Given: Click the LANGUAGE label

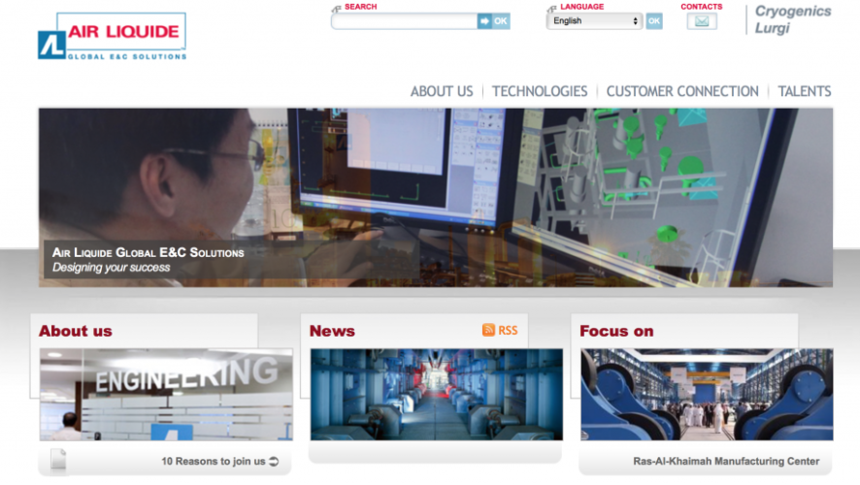Looking at the screenshot, I should click(582, 7).
